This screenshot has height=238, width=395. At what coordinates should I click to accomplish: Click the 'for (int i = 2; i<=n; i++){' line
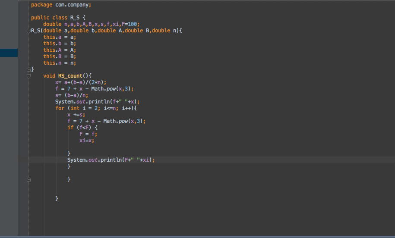click(96, 108)
